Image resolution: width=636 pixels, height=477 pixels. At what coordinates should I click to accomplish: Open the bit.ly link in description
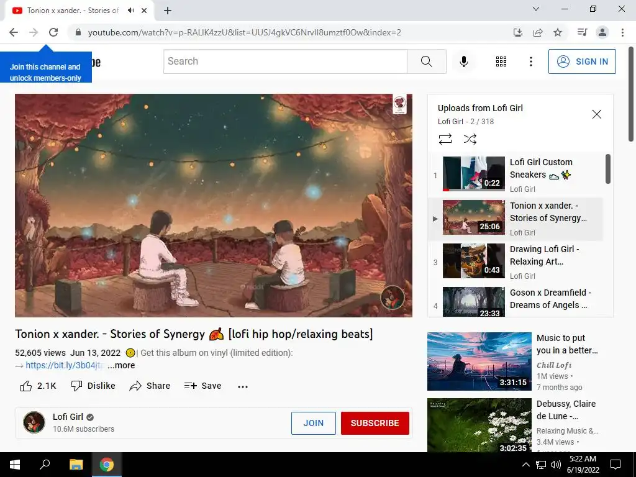(x=65, y=365)
